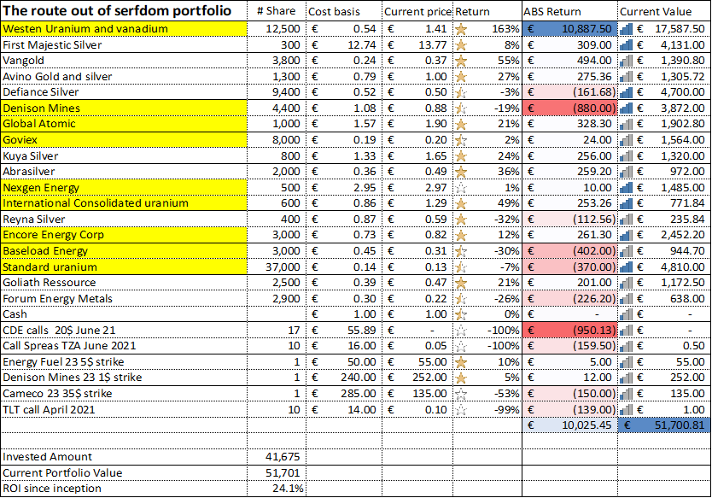The width and height of the screenshot is (712, 498).
Task: Click the bar-level icon in the Abrasilver row
Action: (x=626, y=172)
